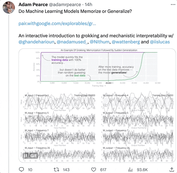Click the @adamrpearce handle

(65, 5)
